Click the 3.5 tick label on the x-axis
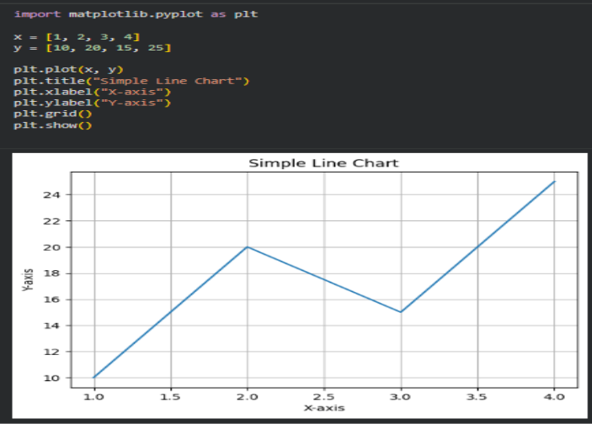This screenshot has width=592, height=424. pyautogui.click(x=477, y=395)
